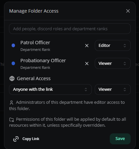Select the Probationary Officer rank entry

(x=43, y=64)
